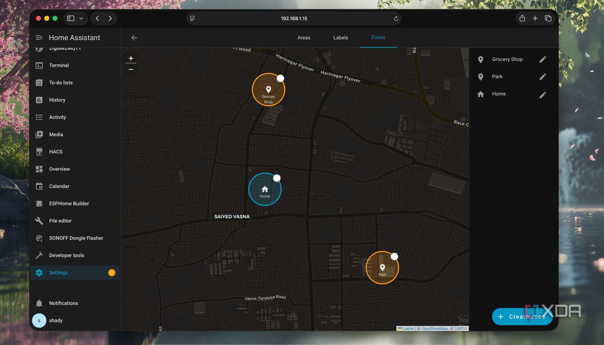Image resolution: width=604 pixels, height=345 pixels.
Task: Reload the page in Safari
Action: pos(396,19)
